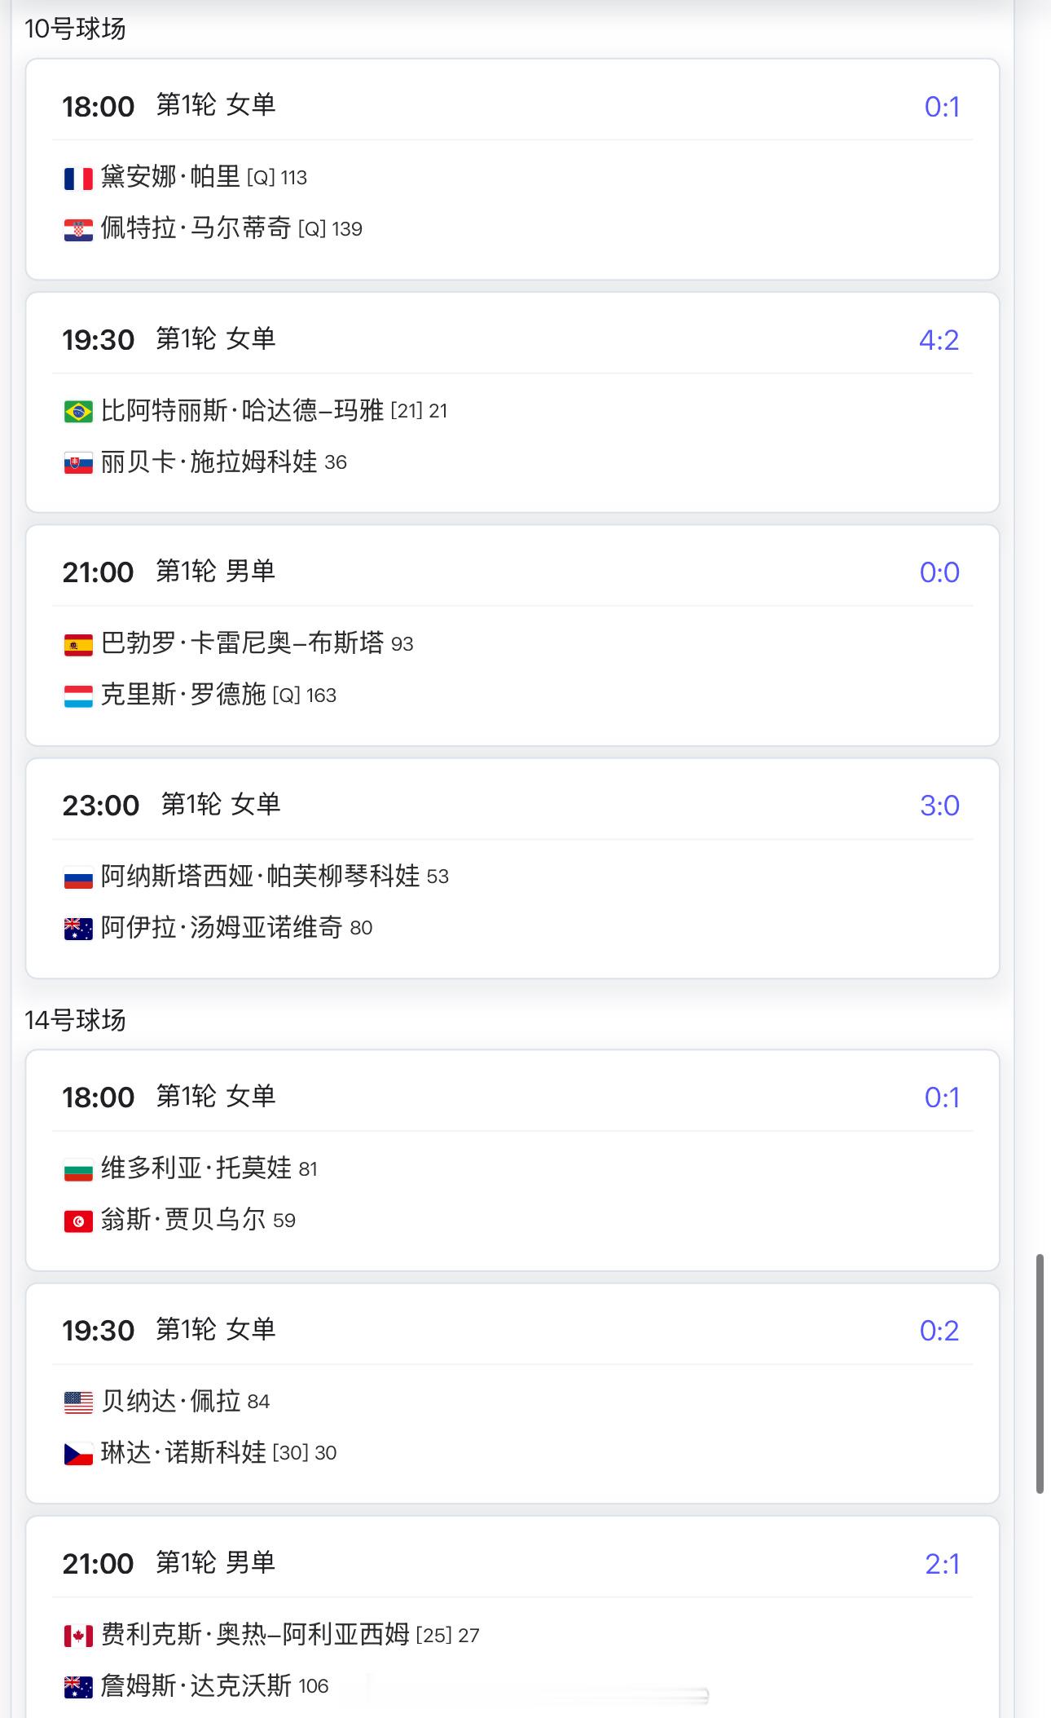
Task: Click the US flag beside 贝纳达·佩拉
Action: click(78, 1402)
